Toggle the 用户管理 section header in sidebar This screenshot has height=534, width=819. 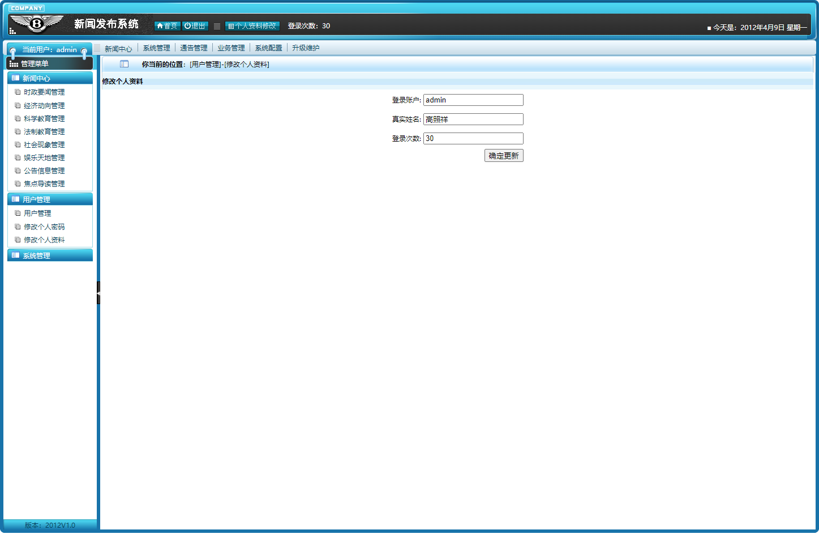[50, 199]
